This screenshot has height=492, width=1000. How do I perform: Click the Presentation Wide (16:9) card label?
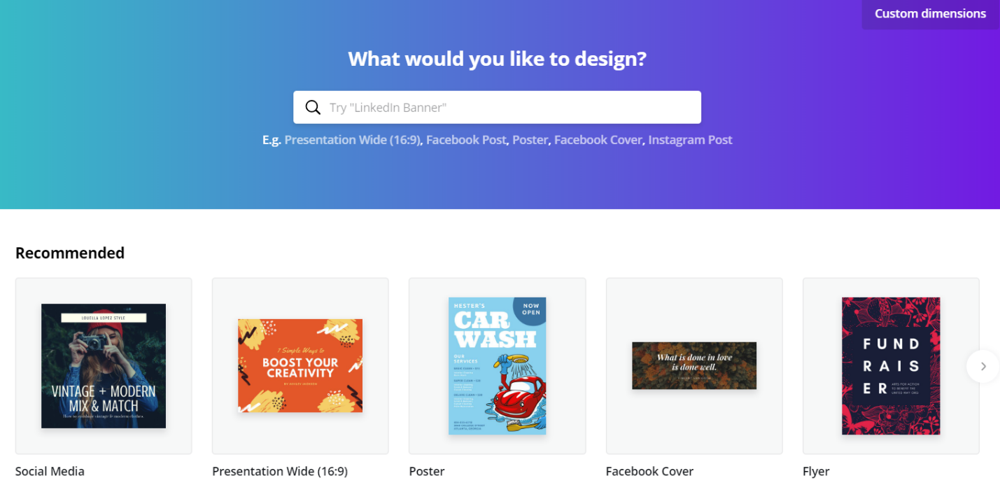tap(280, 471)
